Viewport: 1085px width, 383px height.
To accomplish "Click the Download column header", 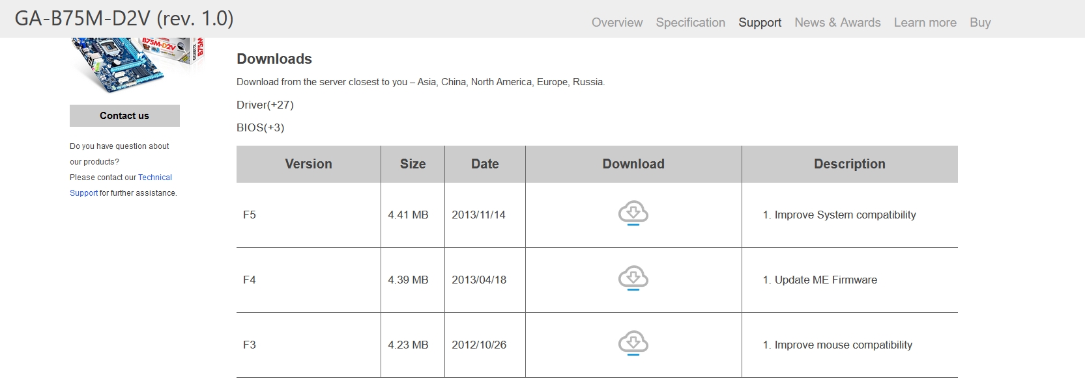I will coord(633,164).
